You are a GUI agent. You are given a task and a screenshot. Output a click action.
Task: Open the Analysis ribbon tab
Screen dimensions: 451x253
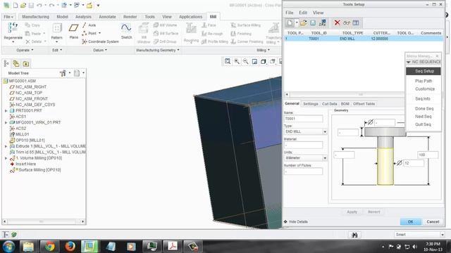83,17
